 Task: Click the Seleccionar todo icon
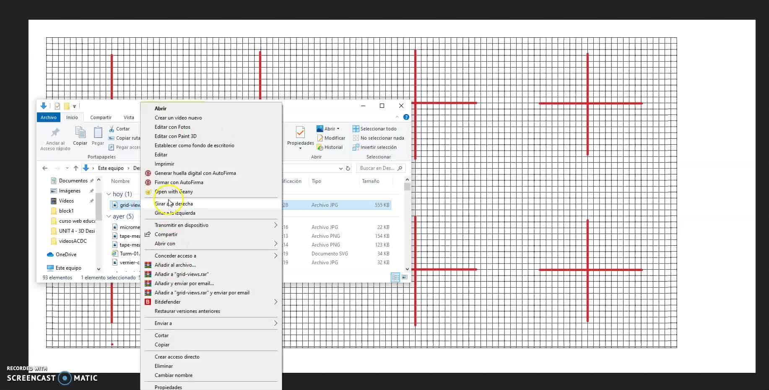(x=356, y=129)
